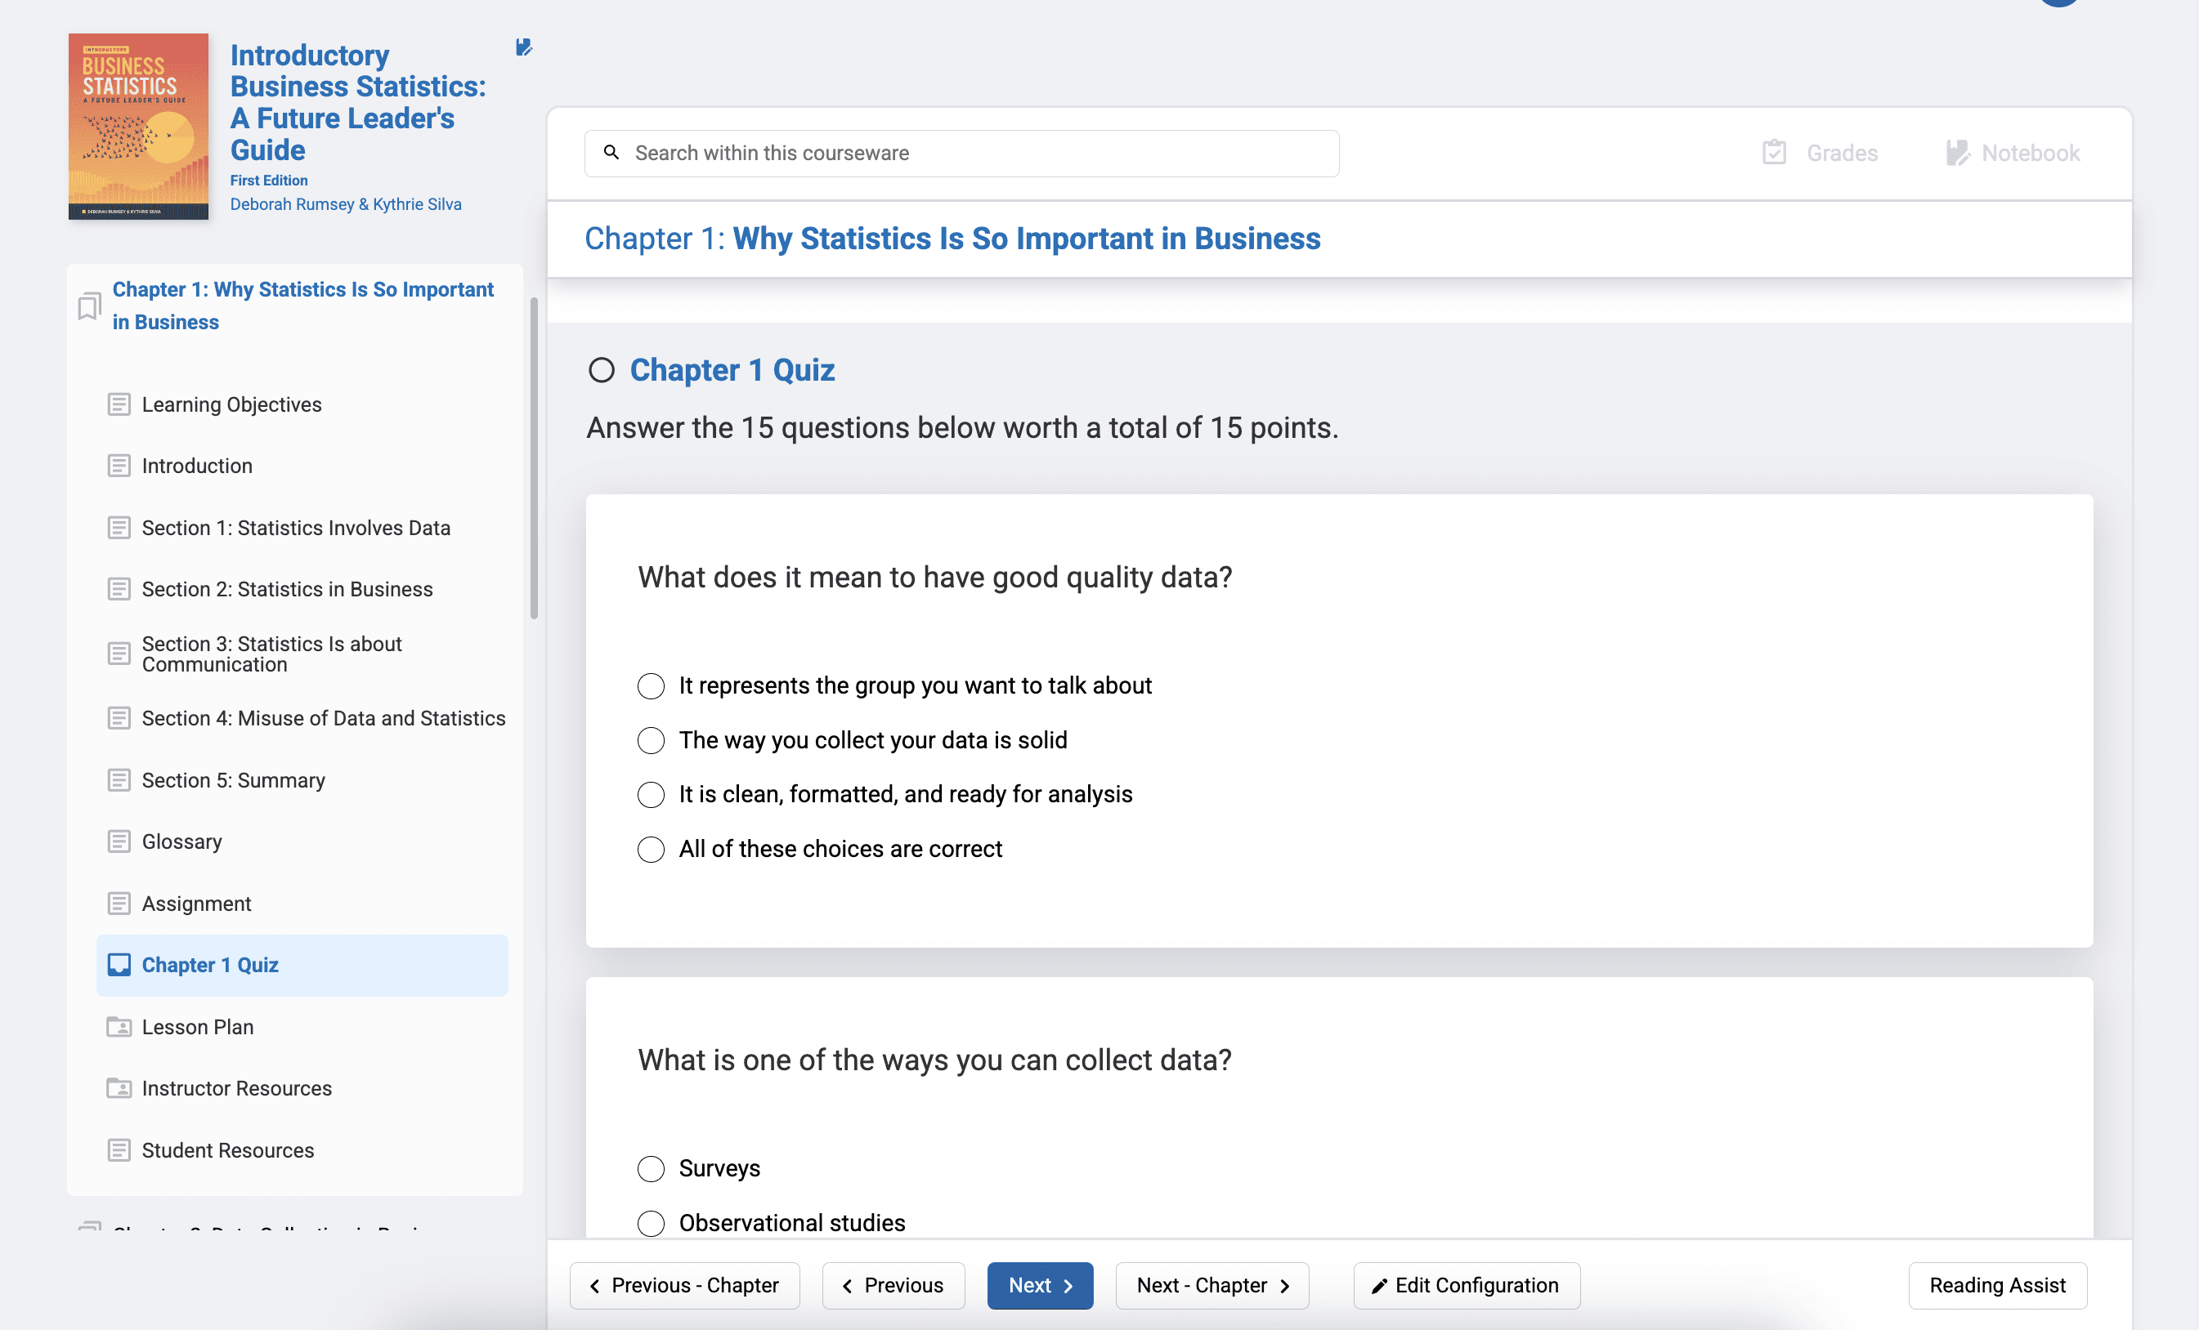
Task: Open Section 4: Misuse of Data and Statistics
Action: pyautogui.click(x=323, y=718)
